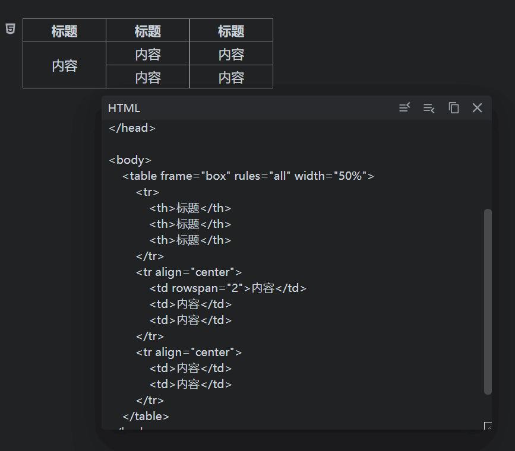
Task: Click the opening <body> tag line
Action: 129,160
